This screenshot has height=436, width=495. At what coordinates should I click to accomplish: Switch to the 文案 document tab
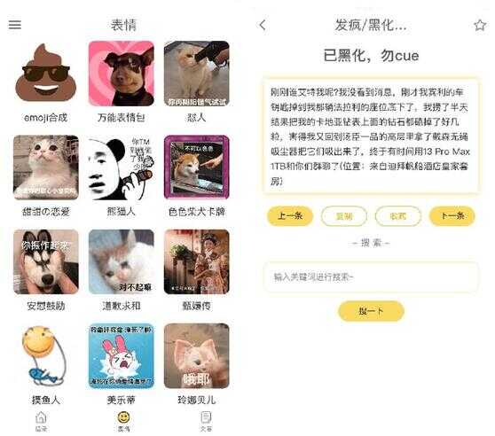coord(206,422)
